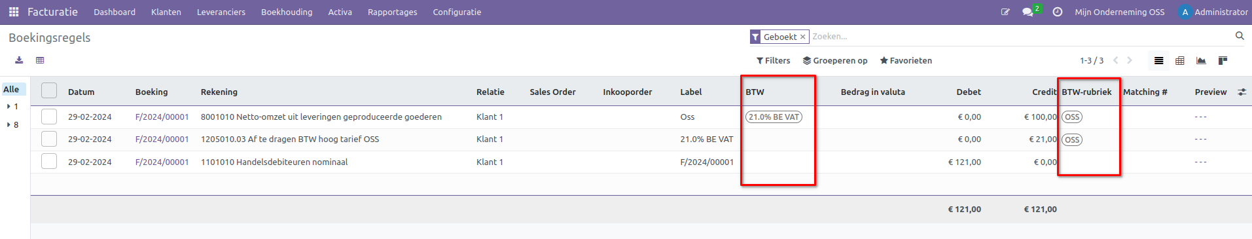The image size is (1252, 239).
Task: Open the Rapportages menu
Action: (392, 12)
